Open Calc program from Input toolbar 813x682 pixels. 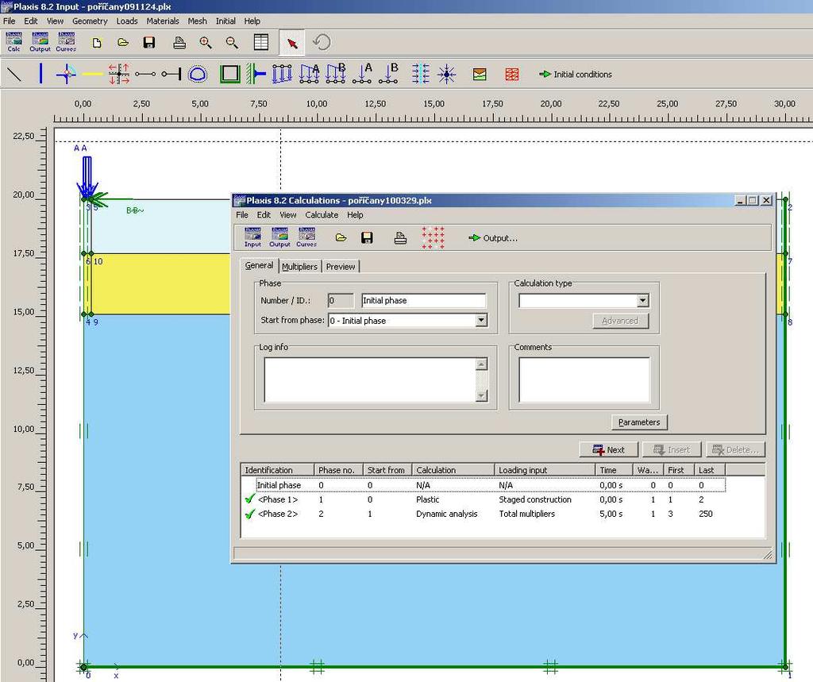click(x=13, y=42)
